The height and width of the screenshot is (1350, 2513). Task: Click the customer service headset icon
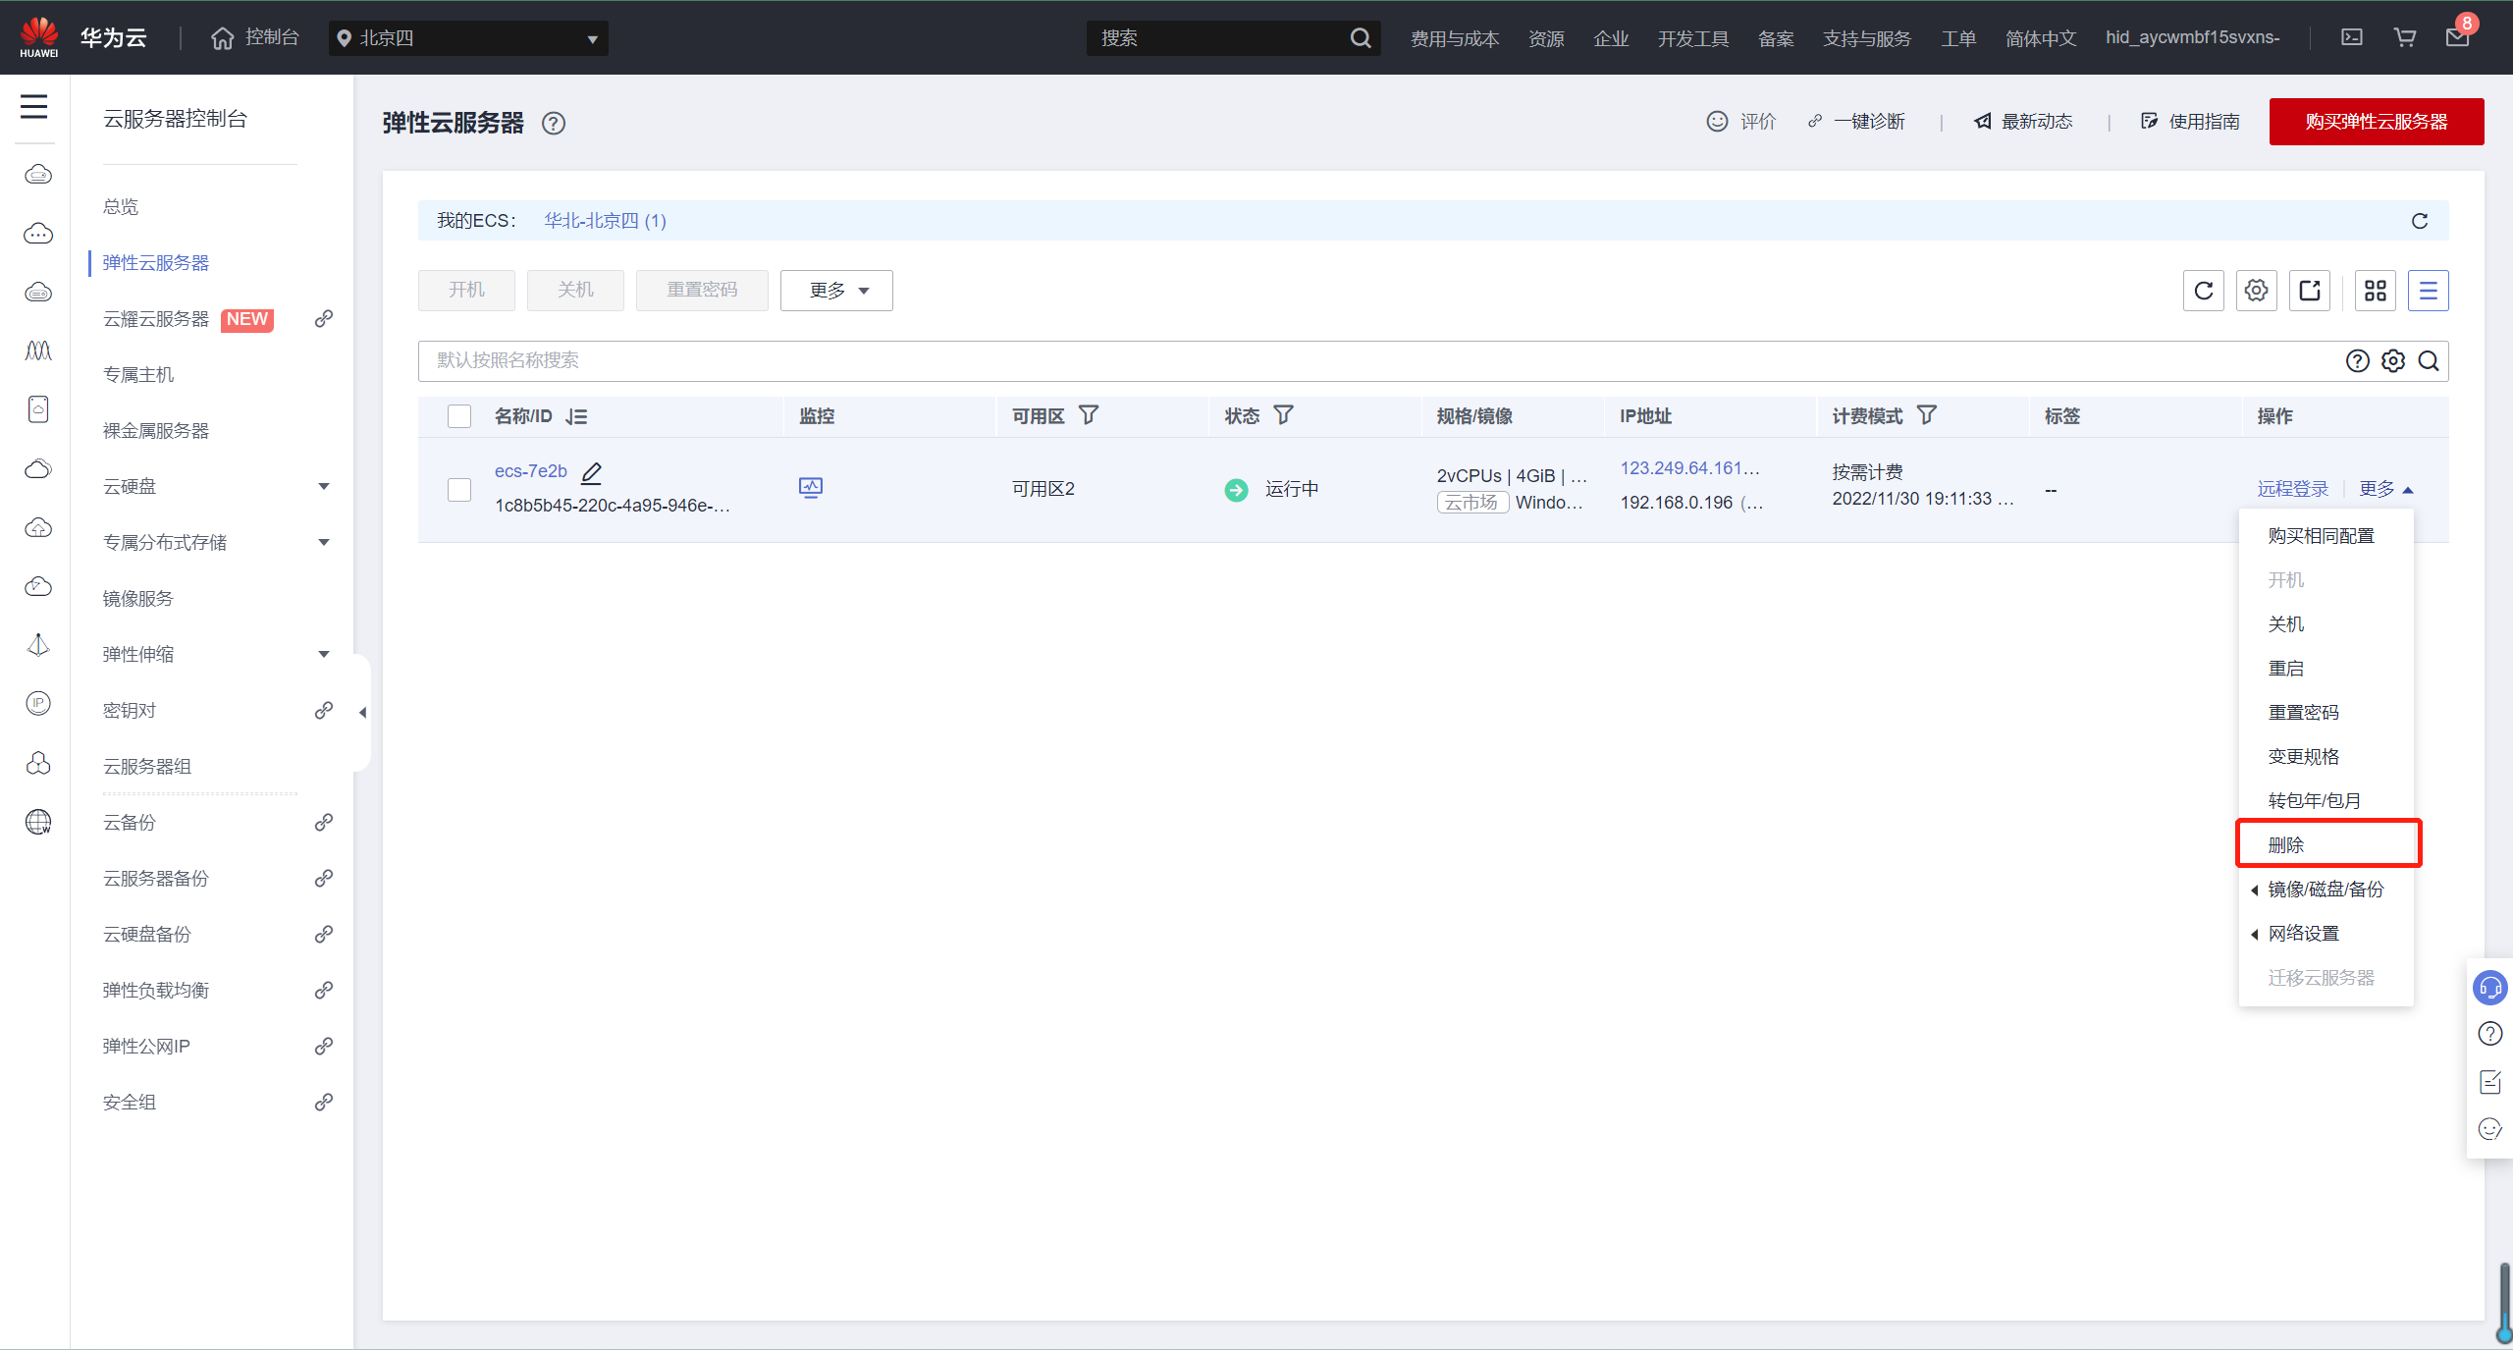(x=2490, y=988)
